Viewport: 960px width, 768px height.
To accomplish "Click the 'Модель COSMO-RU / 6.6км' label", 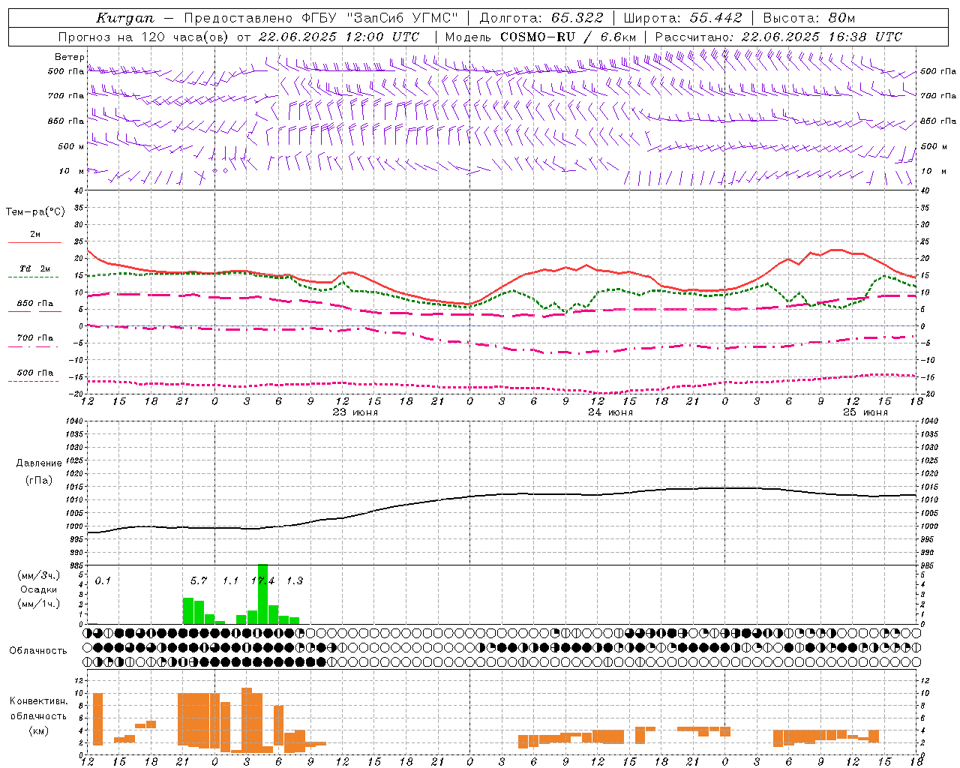I will tap(540, 37).
